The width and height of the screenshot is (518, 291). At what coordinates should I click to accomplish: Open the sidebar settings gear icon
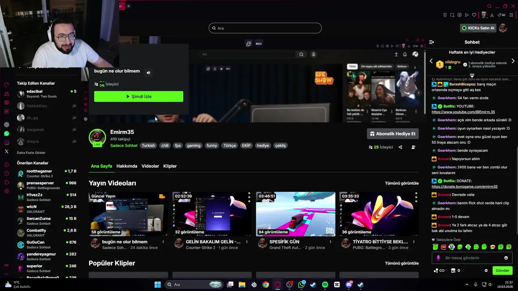6,191
